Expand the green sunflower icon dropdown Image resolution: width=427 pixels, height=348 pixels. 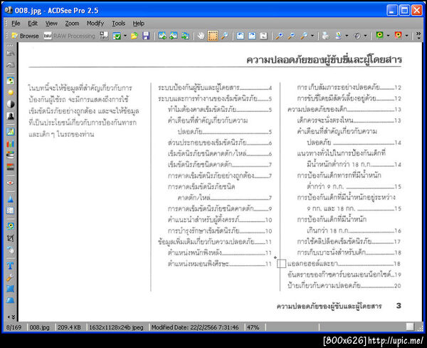click(x=388, y=36)
